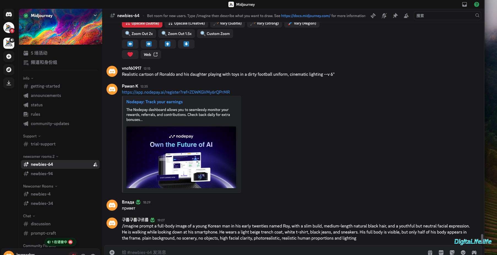Click the Add a Server plus icon

click(x=9, y=56)
